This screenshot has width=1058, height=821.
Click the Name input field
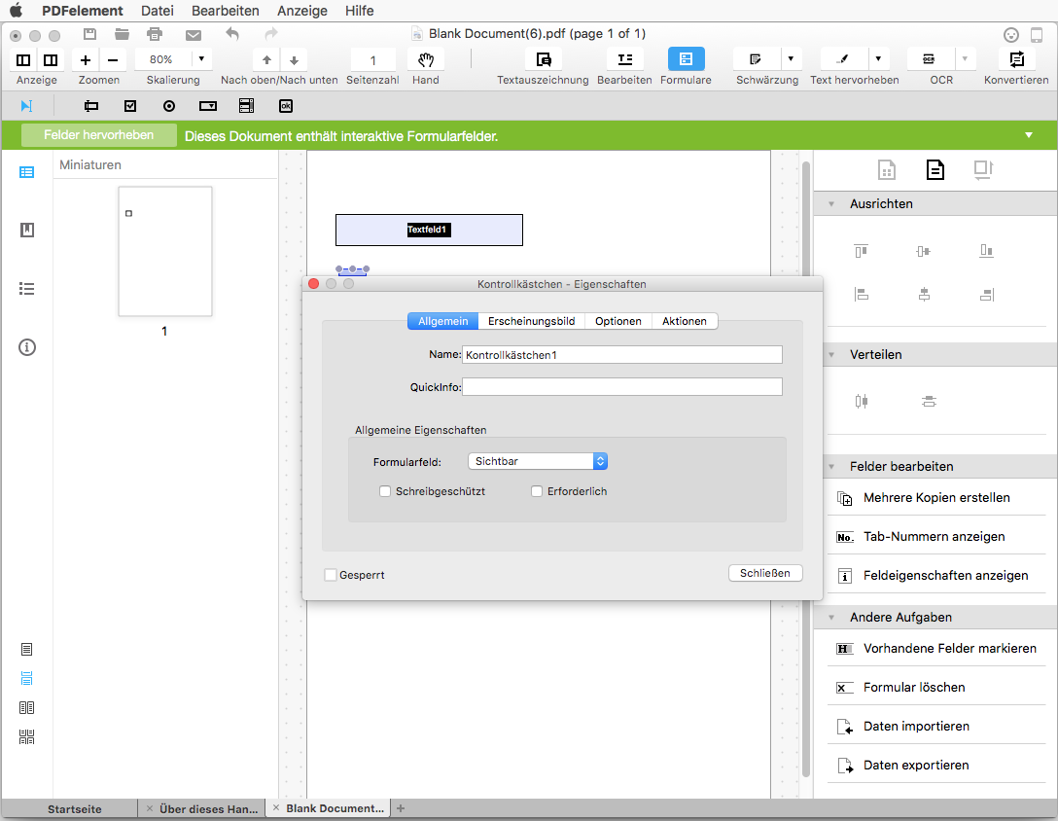(x=622, y=354)
